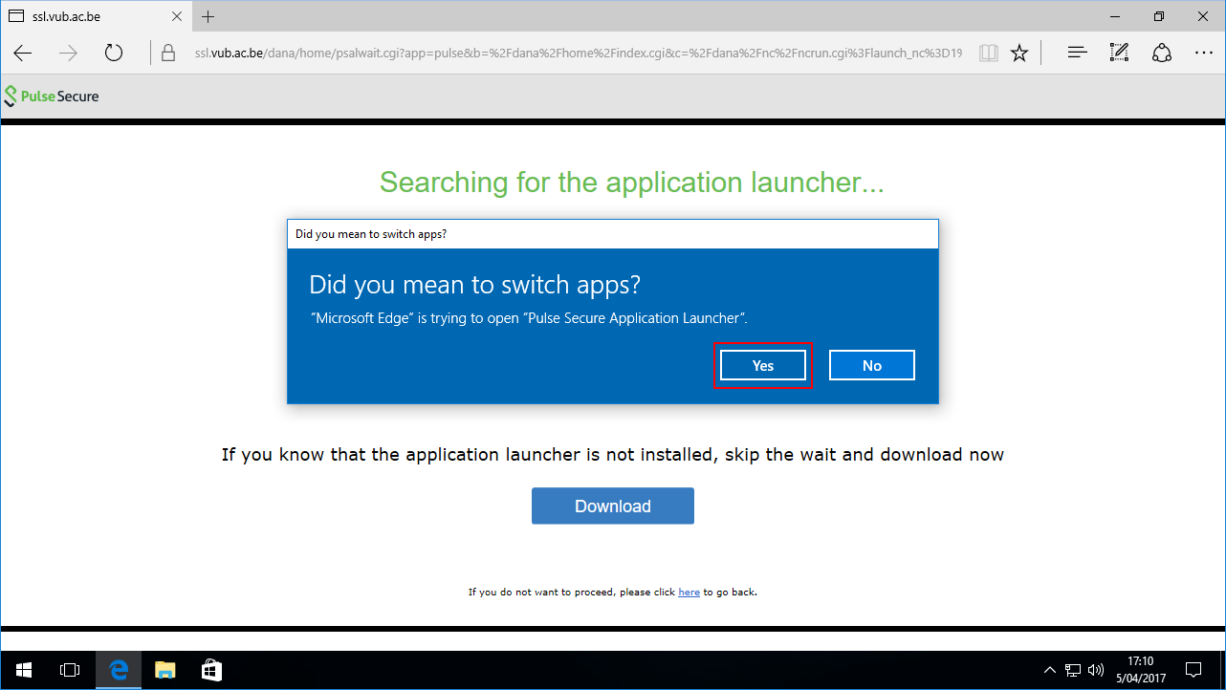This screenshot has width=1226, height=690.
Task: Minimize the Edge window
Action: tap(1115, 16)
